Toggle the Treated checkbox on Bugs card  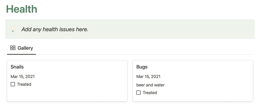pos(139,93)
